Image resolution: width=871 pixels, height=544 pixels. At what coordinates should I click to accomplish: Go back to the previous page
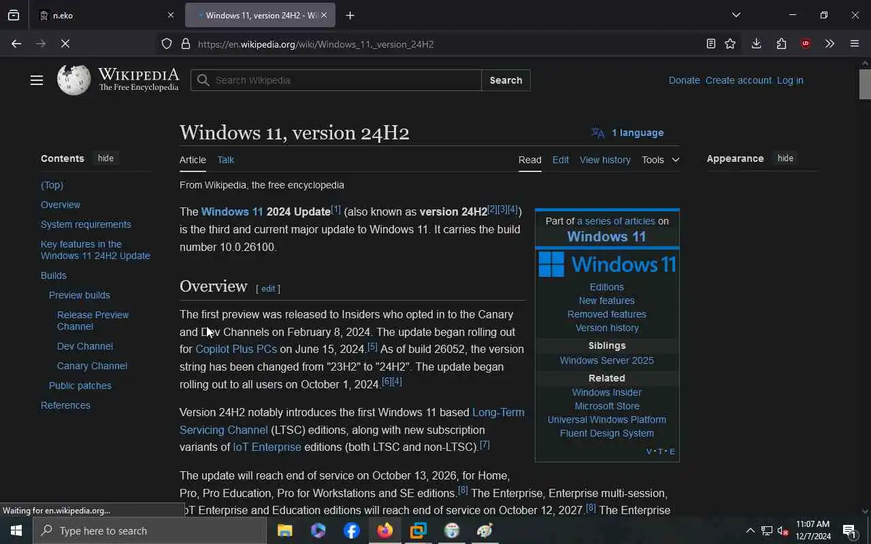point(16,44)
